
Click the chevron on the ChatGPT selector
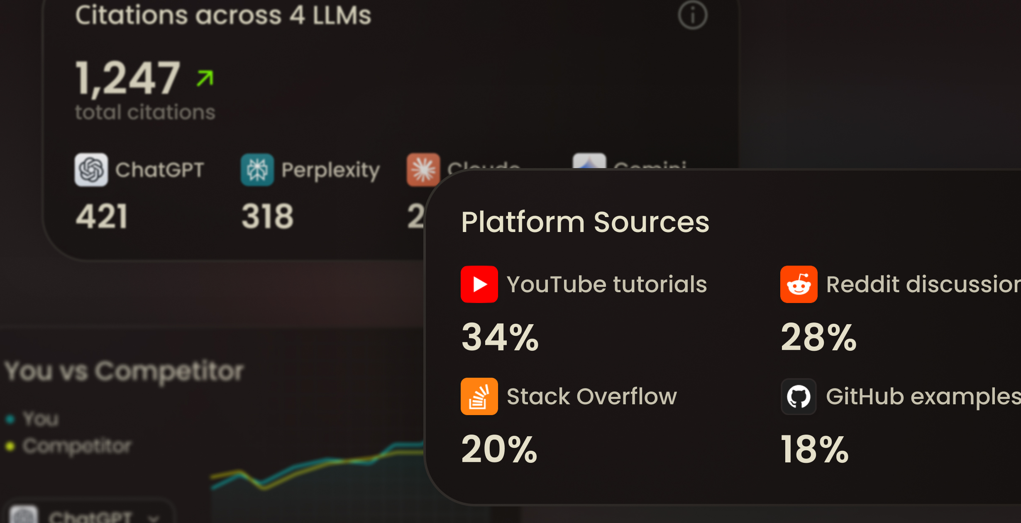pyautogui.click(x=154, y=518)
